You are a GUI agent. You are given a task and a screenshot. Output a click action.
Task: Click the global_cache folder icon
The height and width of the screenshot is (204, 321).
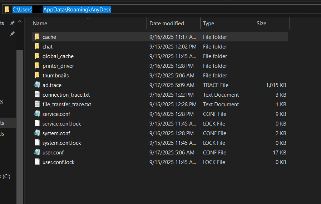[37, 56]
